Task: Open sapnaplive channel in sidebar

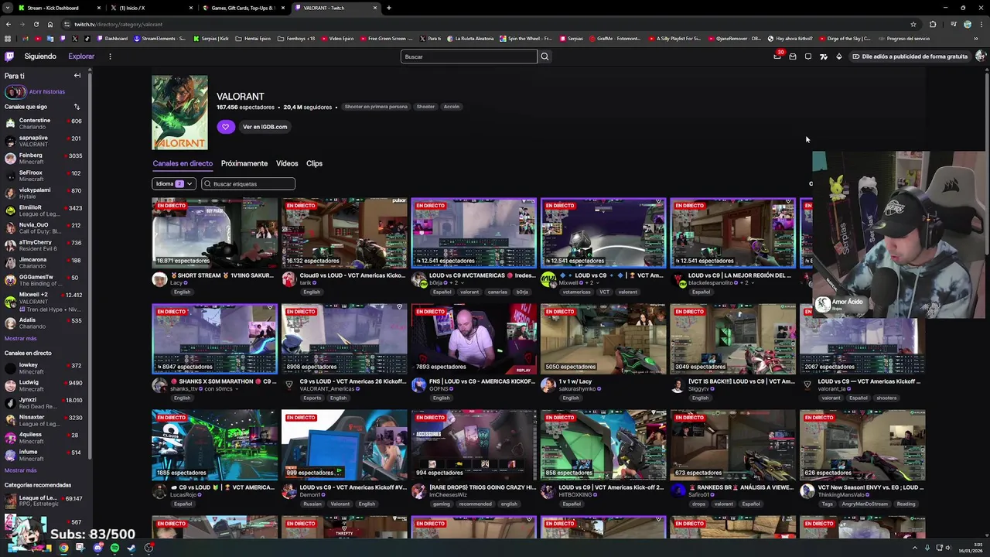Action: pos(43,141)
